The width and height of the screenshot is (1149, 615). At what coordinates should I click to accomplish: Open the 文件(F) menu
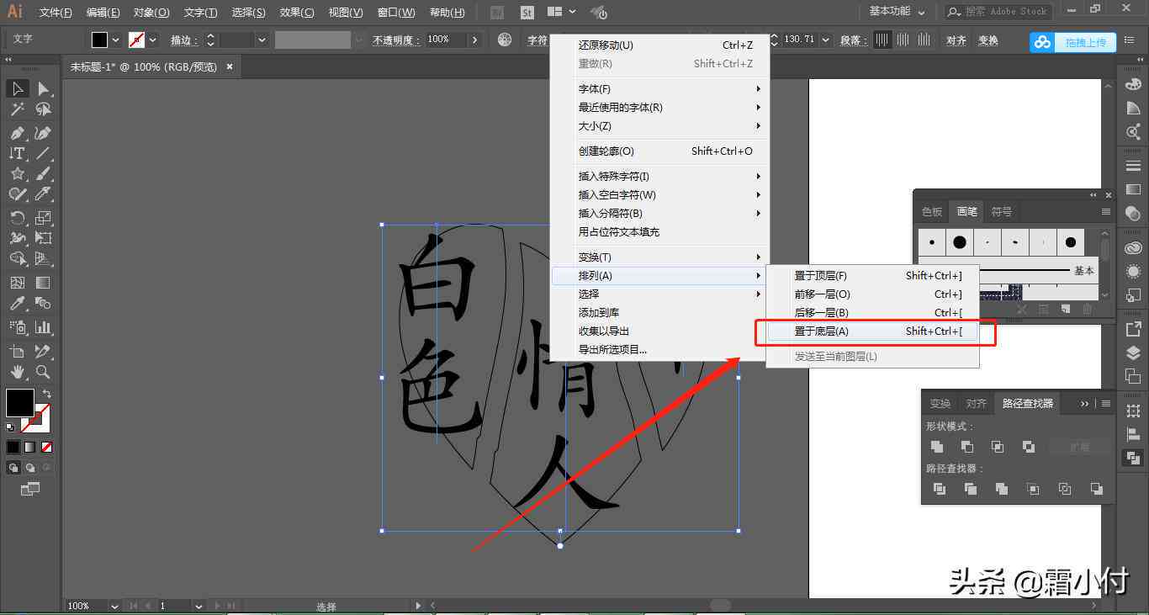point(56,13)
